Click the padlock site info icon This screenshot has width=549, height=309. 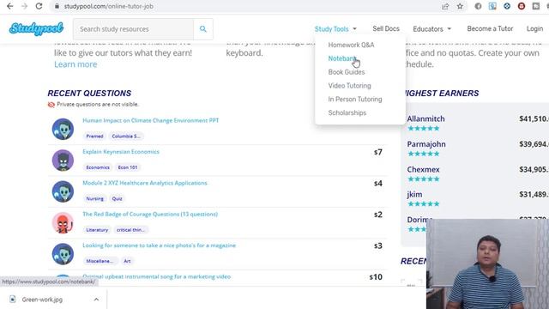[x=57, y=6]
